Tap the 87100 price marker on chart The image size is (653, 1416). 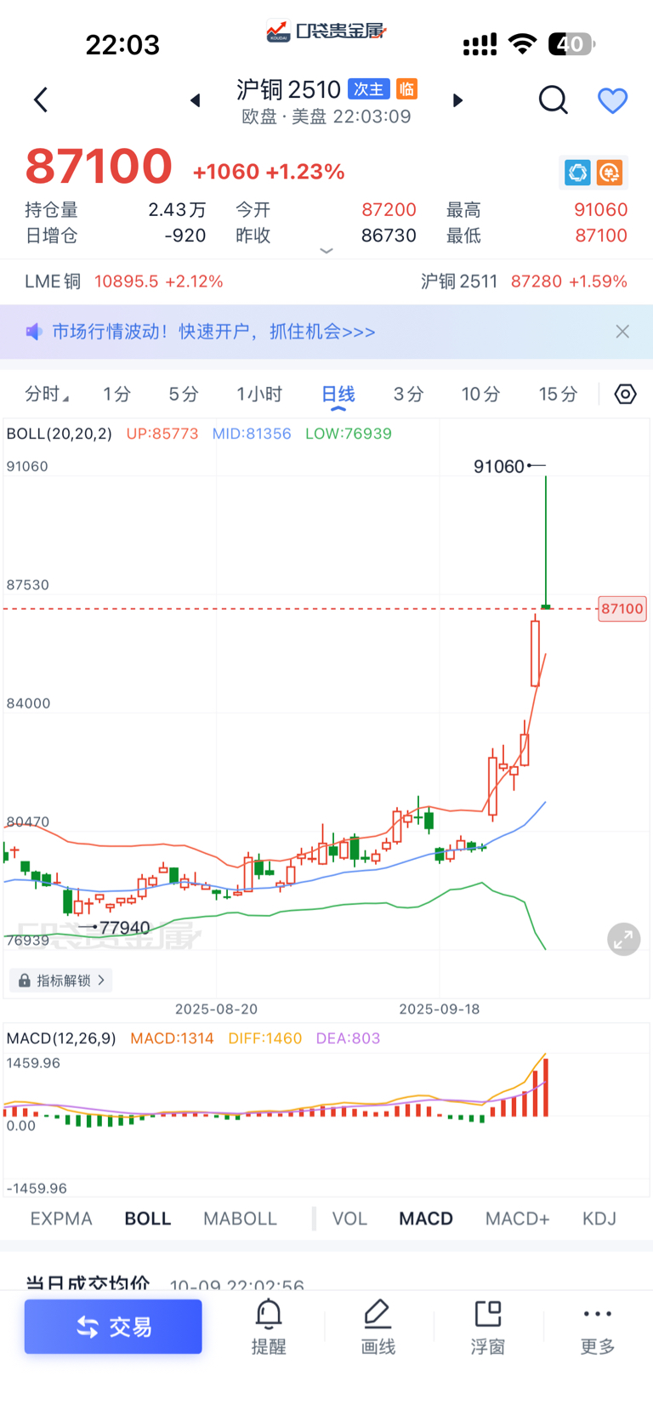(x=622, y=609)
